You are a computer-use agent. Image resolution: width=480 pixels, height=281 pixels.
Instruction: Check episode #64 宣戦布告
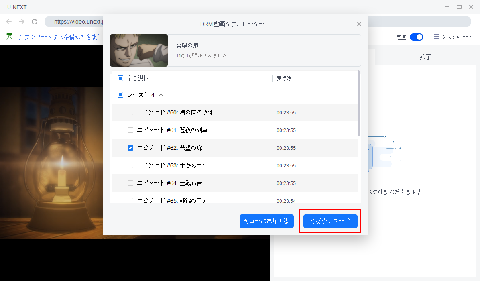click(x=130, y=183)
